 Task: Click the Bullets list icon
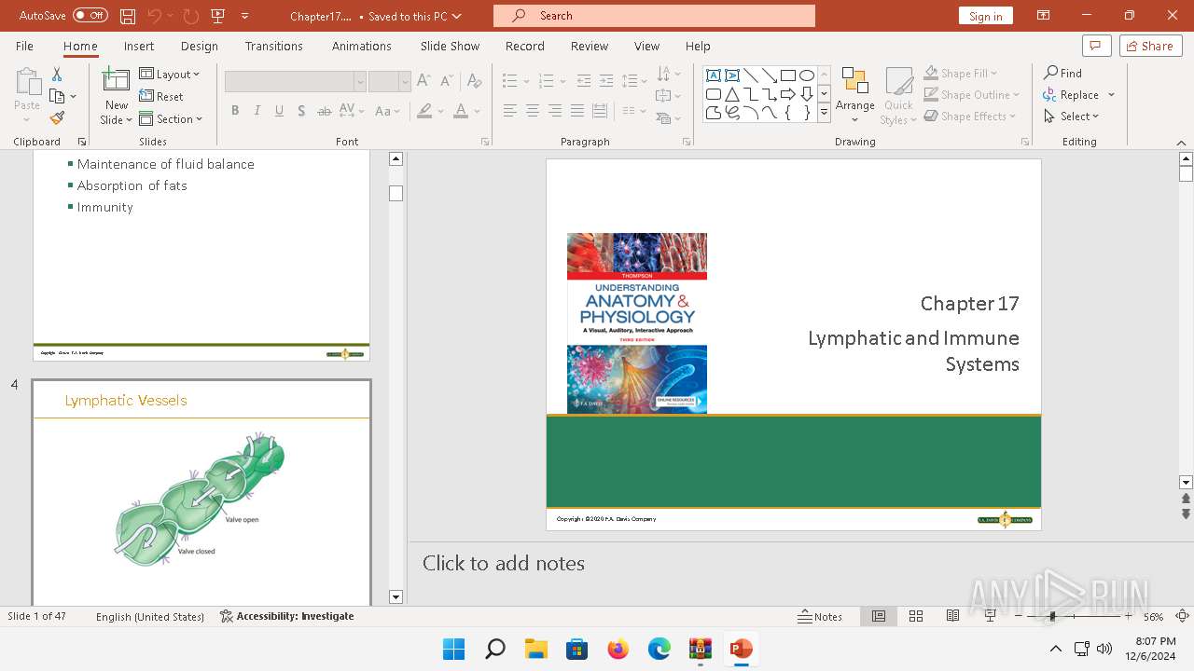pyautogui.click(x=509, y=81)
